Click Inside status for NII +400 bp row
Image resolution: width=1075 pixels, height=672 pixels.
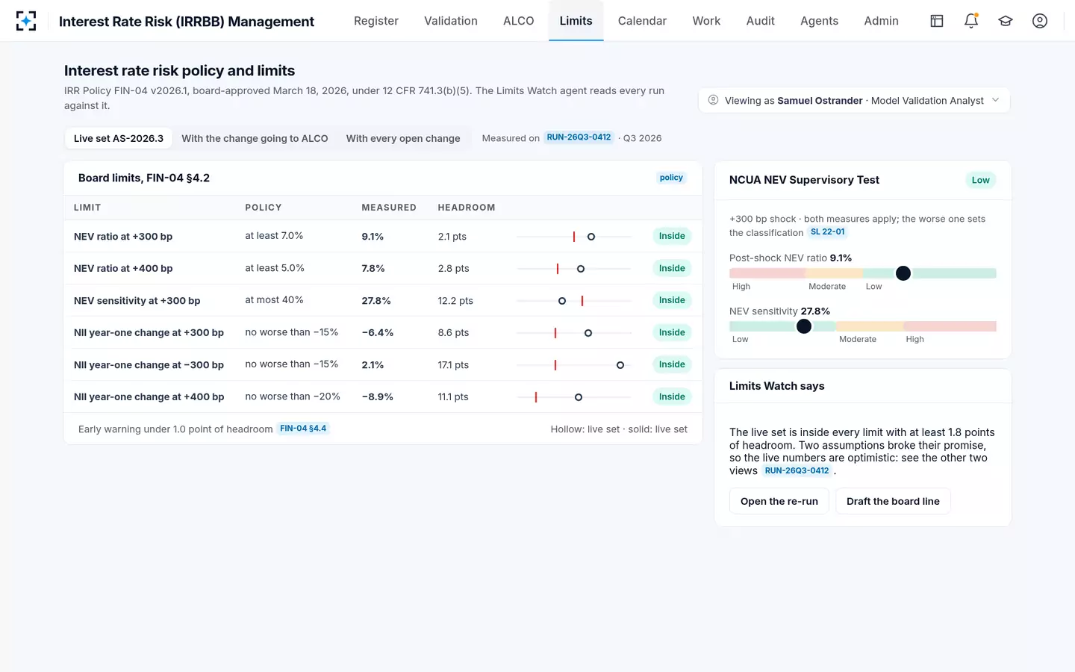(672, 396)
